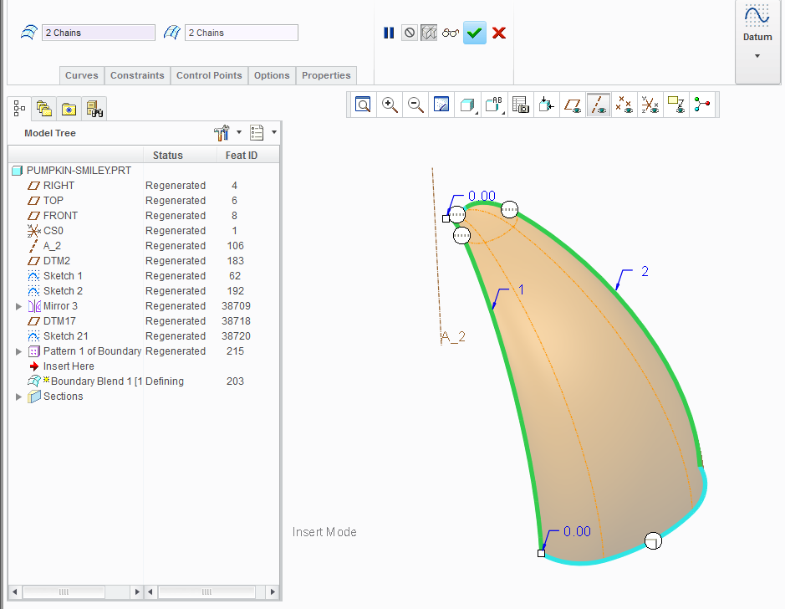Image resolution: width=785 pixels, height=609 pixels.
Task: Accept the feature with green checkmark
Action: [x=475, y=33]
